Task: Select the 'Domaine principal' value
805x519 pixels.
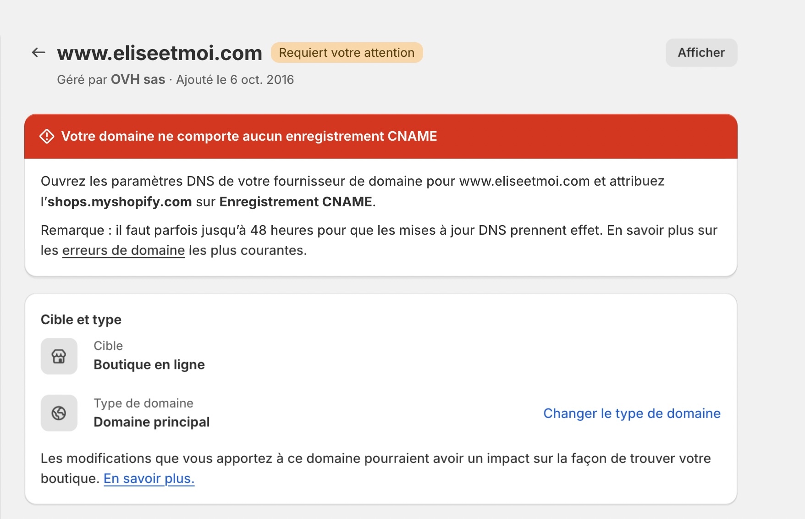Action: tap(151, 422)
